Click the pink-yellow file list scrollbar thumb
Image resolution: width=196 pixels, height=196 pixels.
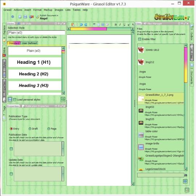[x=186, y=65]
